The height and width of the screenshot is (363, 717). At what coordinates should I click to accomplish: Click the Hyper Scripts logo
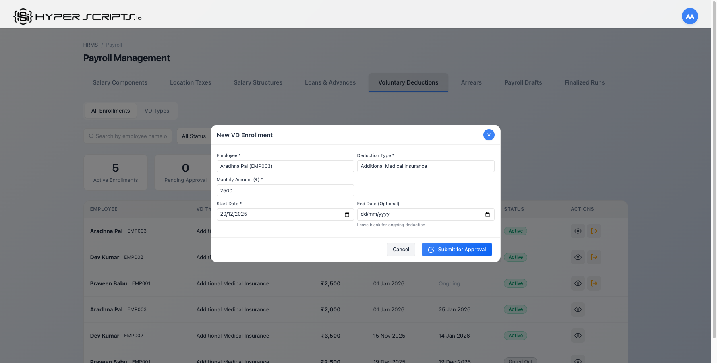[x=77, y=16]
